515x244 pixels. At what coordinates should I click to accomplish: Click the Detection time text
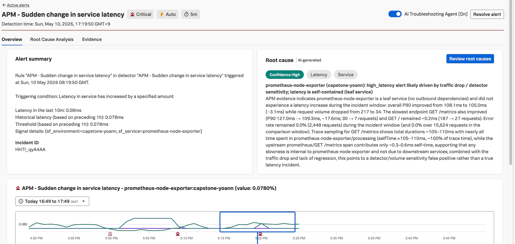point(56,24)
